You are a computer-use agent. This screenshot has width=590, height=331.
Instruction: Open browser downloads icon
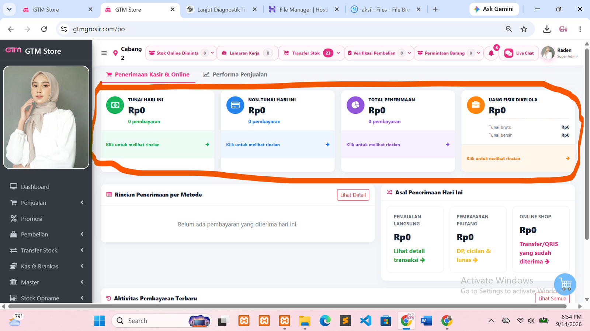pyautogui.click(x=547, y=29)
